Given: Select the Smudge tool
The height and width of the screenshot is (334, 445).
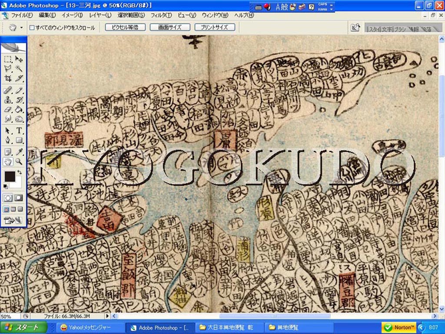Looking at the screenshot, I should (x=8, y=119).
